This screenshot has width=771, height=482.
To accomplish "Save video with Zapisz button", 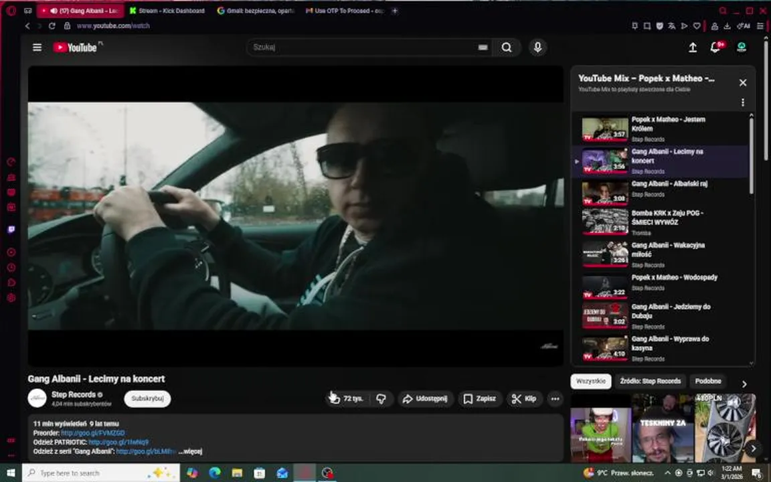I will click(x=480, y=398).
